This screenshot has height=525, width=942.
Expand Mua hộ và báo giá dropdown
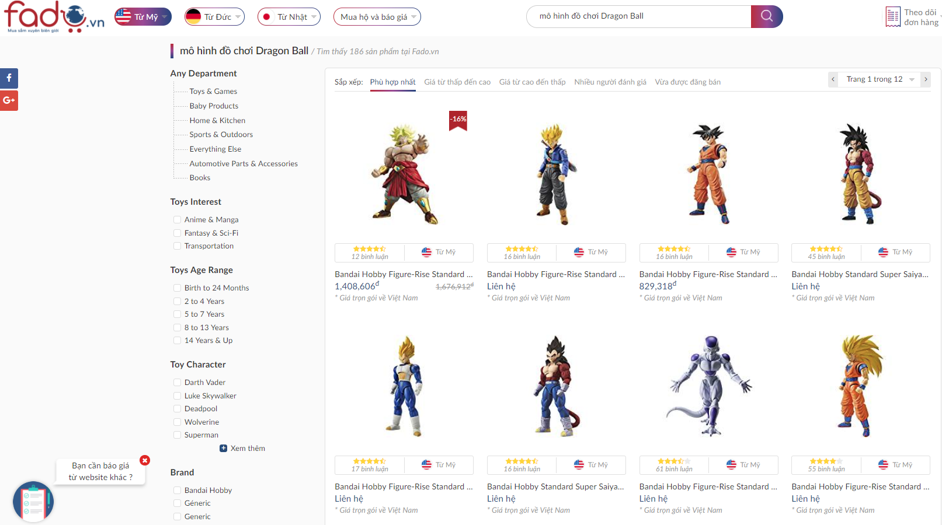click(x=377, y=17)
